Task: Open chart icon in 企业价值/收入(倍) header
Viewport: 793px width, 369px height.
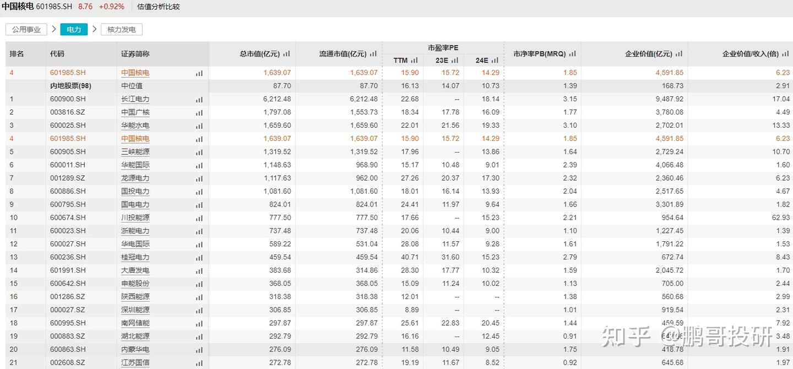Action: point(785,54)
